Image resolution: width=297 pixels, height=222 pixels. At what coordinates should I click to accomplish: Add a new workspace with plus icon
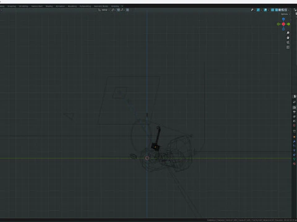click(122, 6)
